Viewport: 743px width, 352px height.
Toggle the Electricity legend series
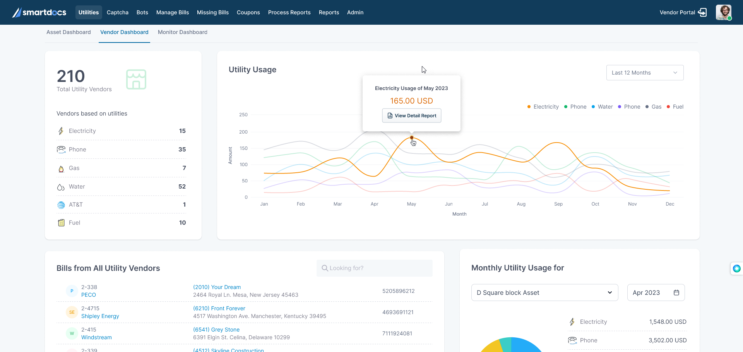[x=543, y=107]
